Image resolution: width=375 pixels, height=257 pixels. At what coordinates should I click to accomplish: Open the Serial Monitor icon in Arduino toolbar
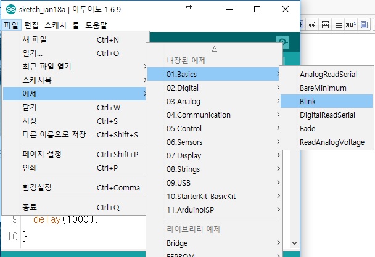coord(282,42)
